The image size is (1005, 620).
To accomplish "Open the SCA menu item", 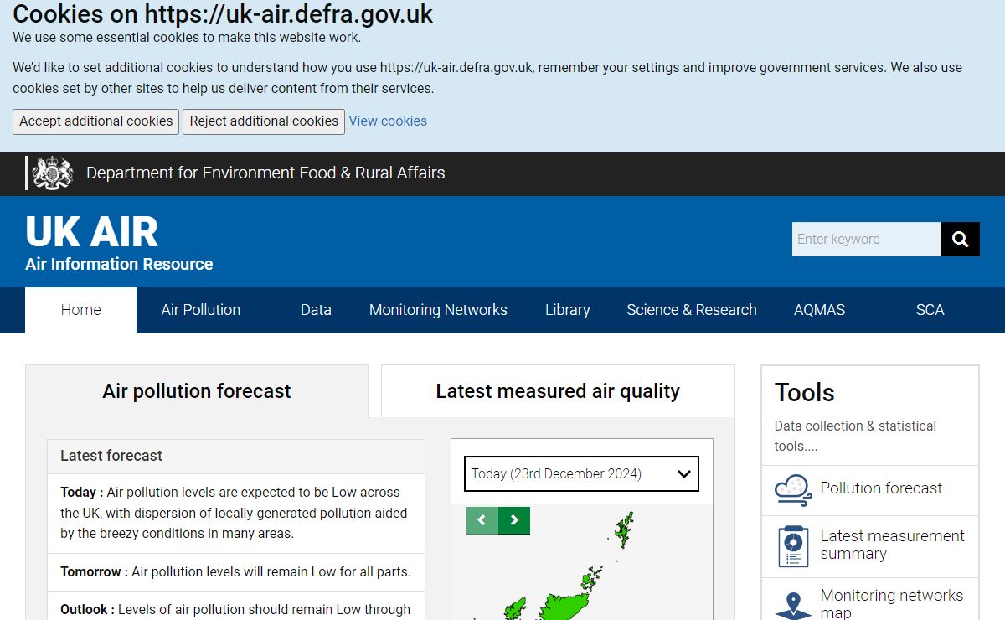I will click(x=930, y=310).
